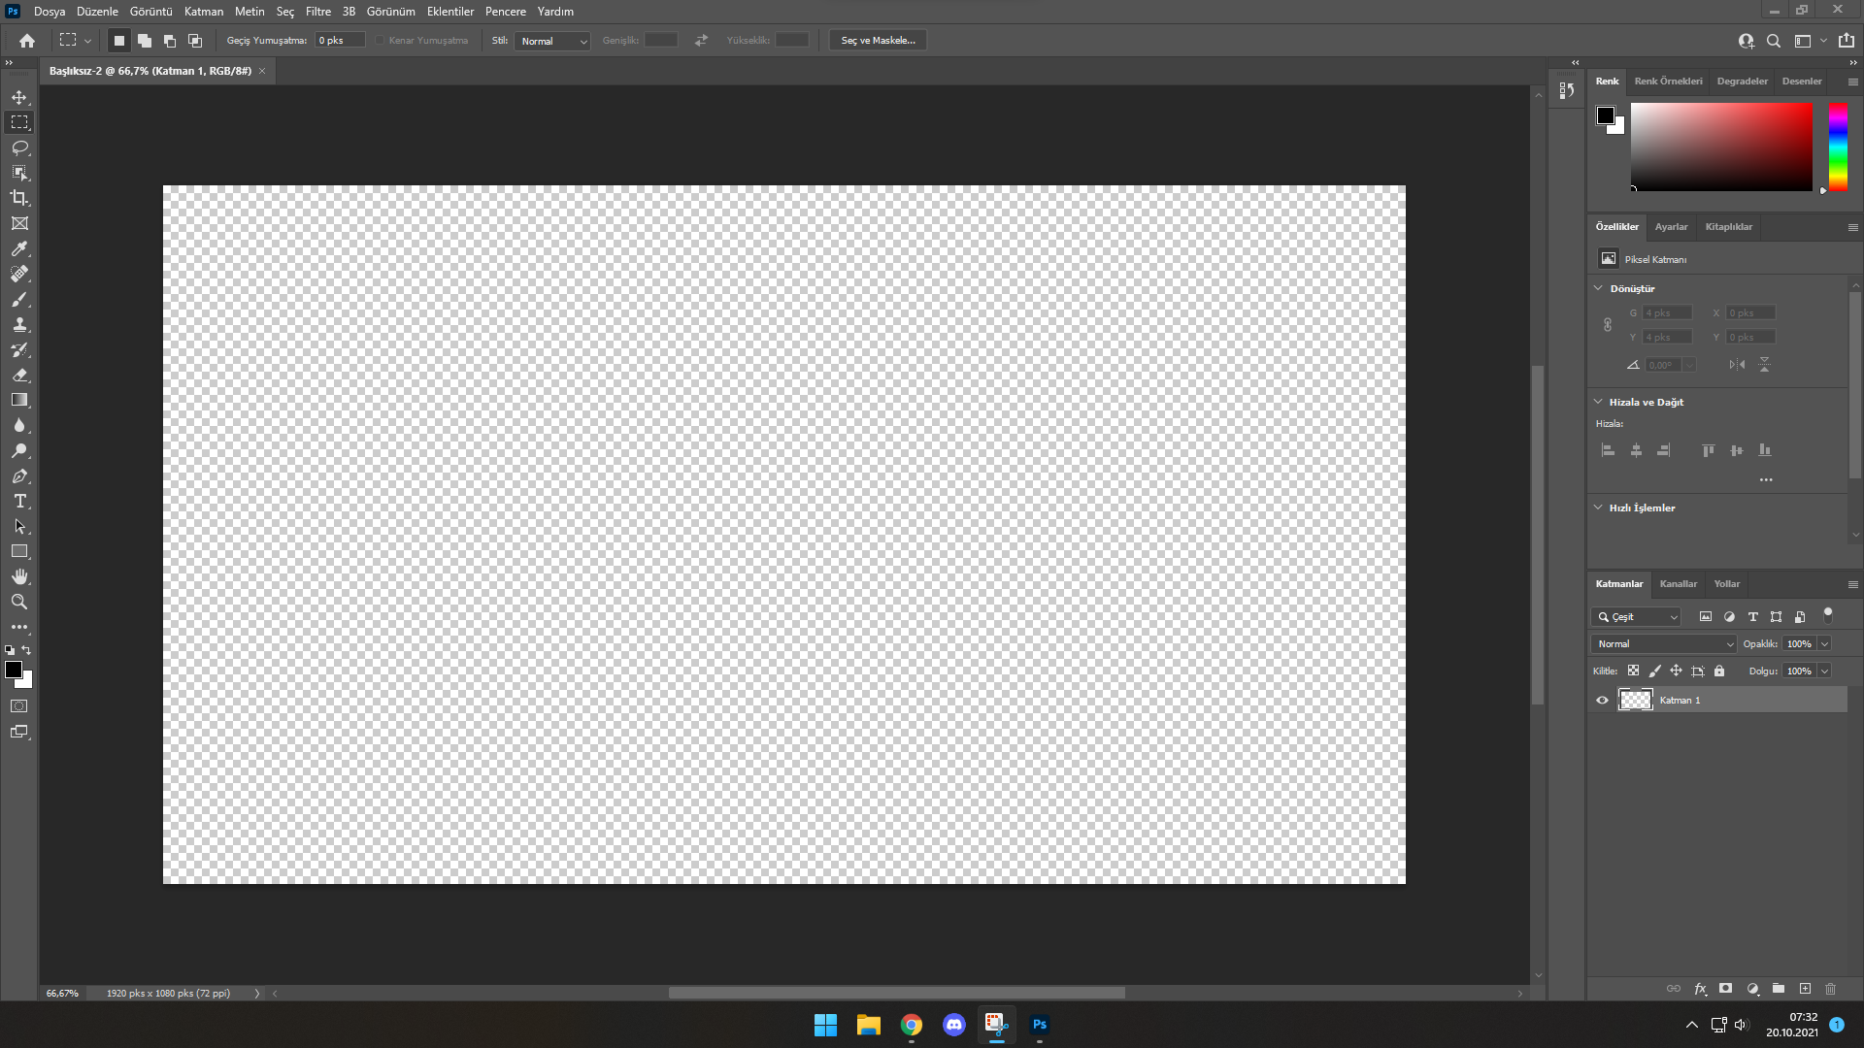1864x1048 pixels.
Task: Switch to the Kanallar tab
Action: pyautogui.click(x=1678, y=583)
